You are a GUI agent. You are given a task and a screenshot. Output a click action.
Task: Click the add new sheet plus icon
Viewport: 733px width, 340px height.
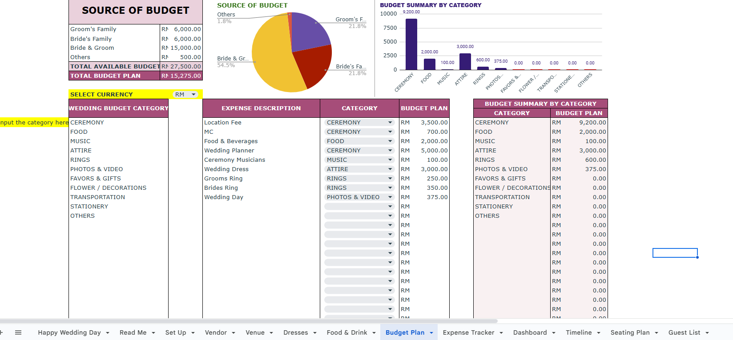[x=1, y=332]
